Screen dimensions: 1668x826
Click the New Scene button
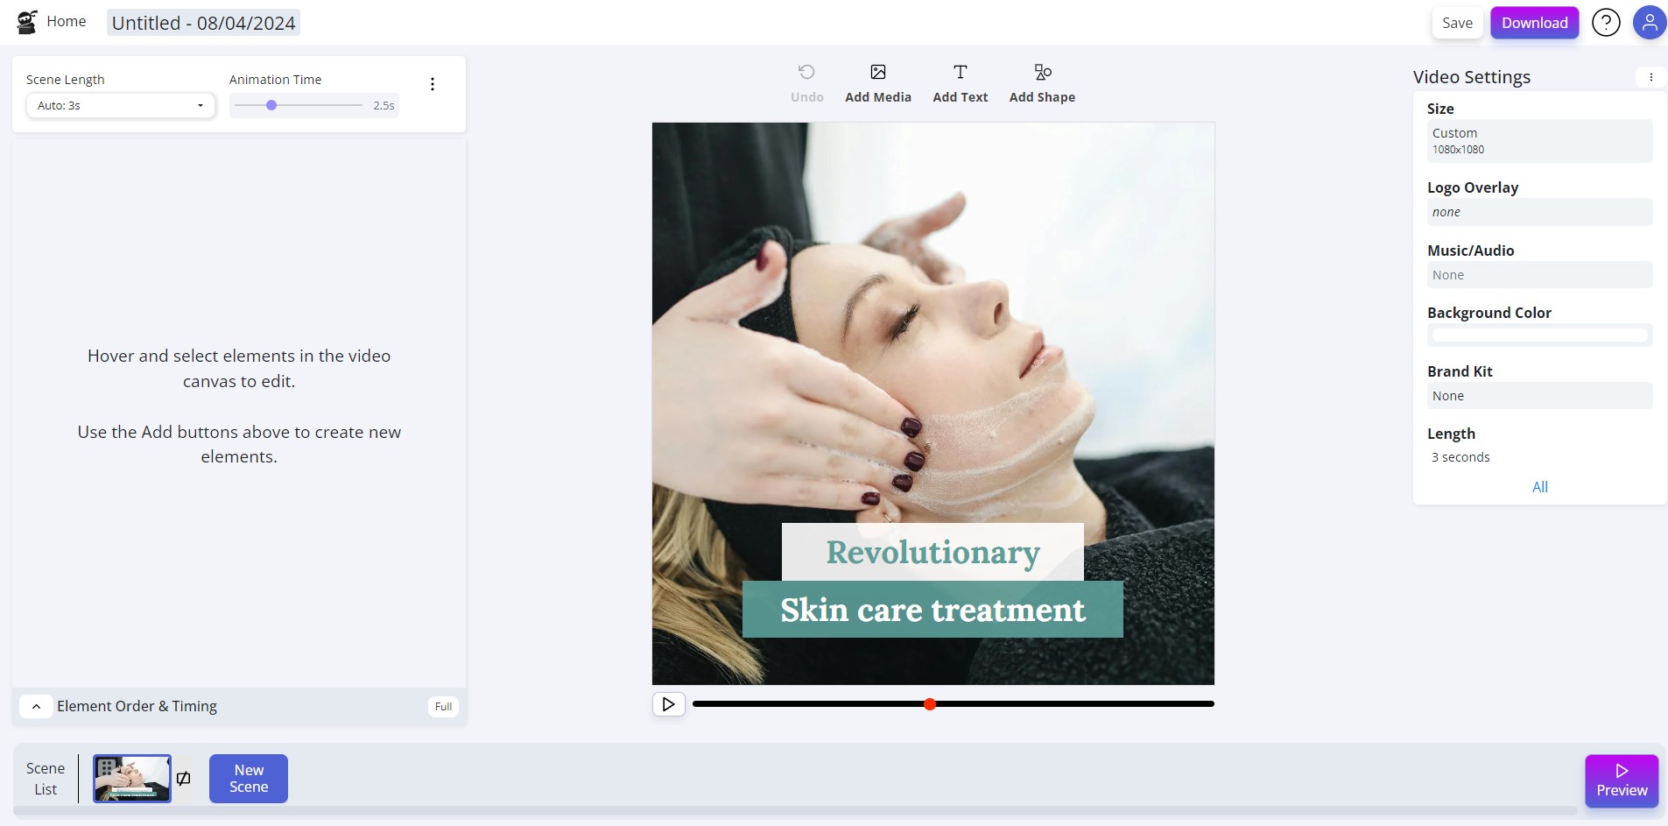coord(249,779)
